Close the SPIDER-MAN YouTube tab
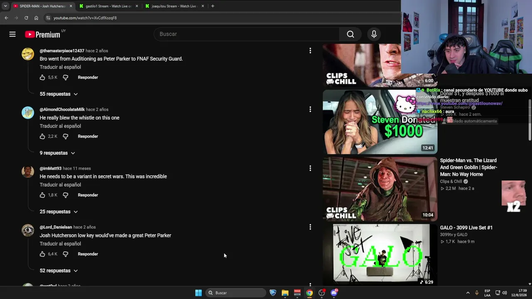Screen dimensions: 532x299 71,6
